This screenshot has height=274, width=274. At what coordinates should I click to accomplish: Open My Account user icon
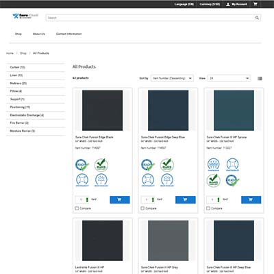(227, 4)
